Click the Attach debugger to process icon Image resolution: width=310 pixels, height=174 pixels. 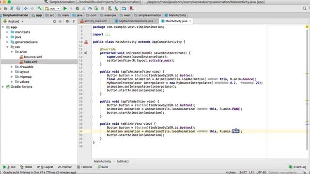coord(96,9)
